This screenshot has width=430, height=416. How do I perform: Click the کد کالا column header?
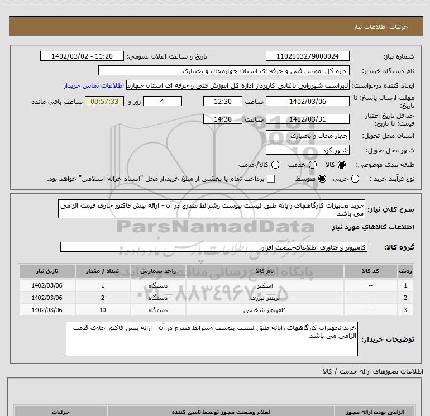tap(370, 271)
